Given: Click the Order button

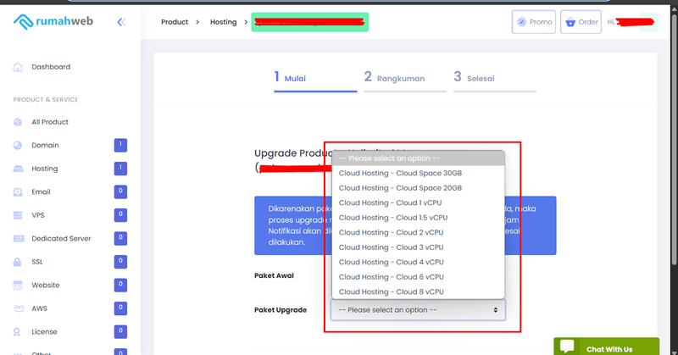Looking at the screenshot, I should coord(581,22).
